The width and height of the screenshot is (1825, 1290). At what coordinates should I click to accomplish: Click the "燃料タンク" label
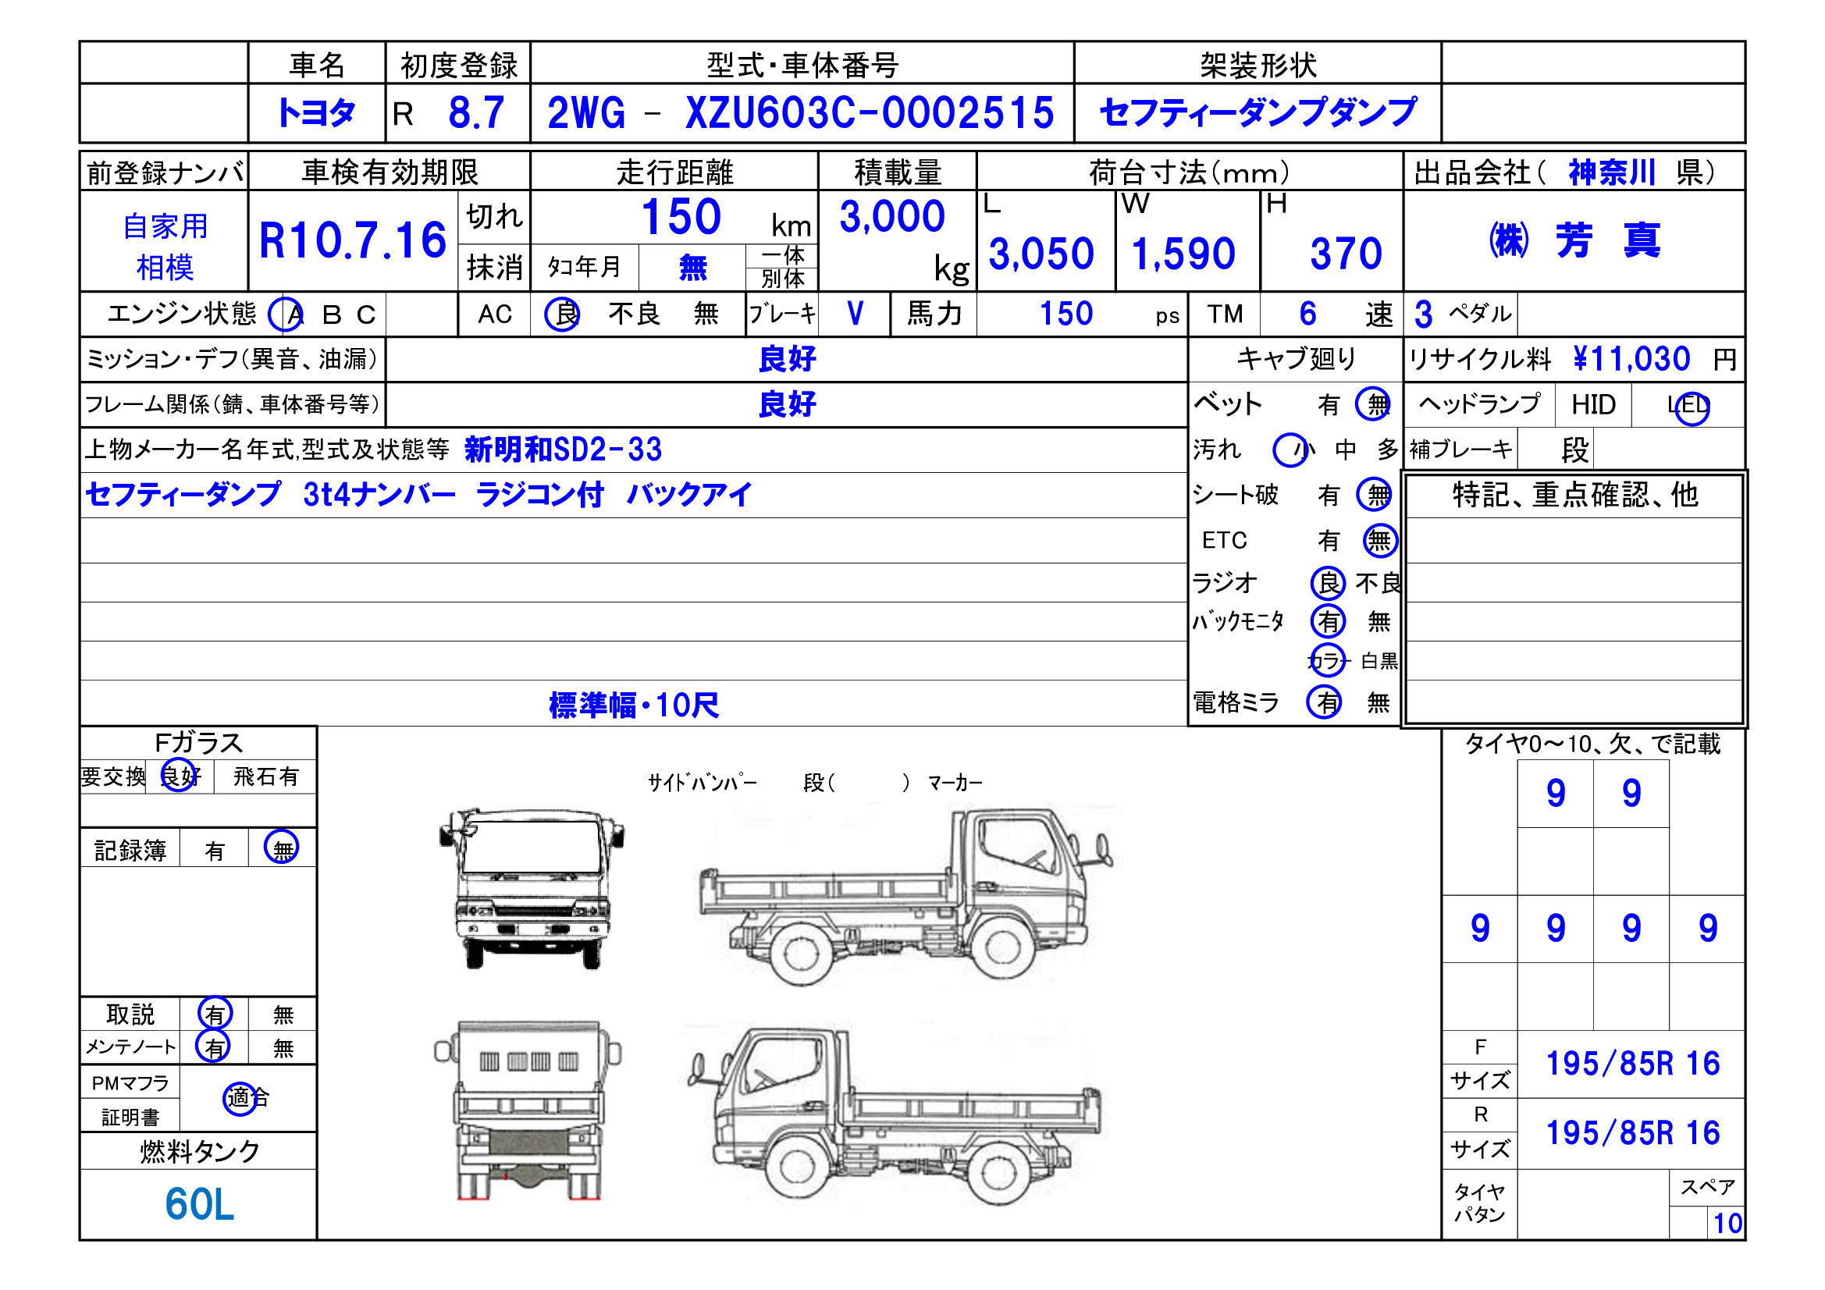[x=200, y=1151]
